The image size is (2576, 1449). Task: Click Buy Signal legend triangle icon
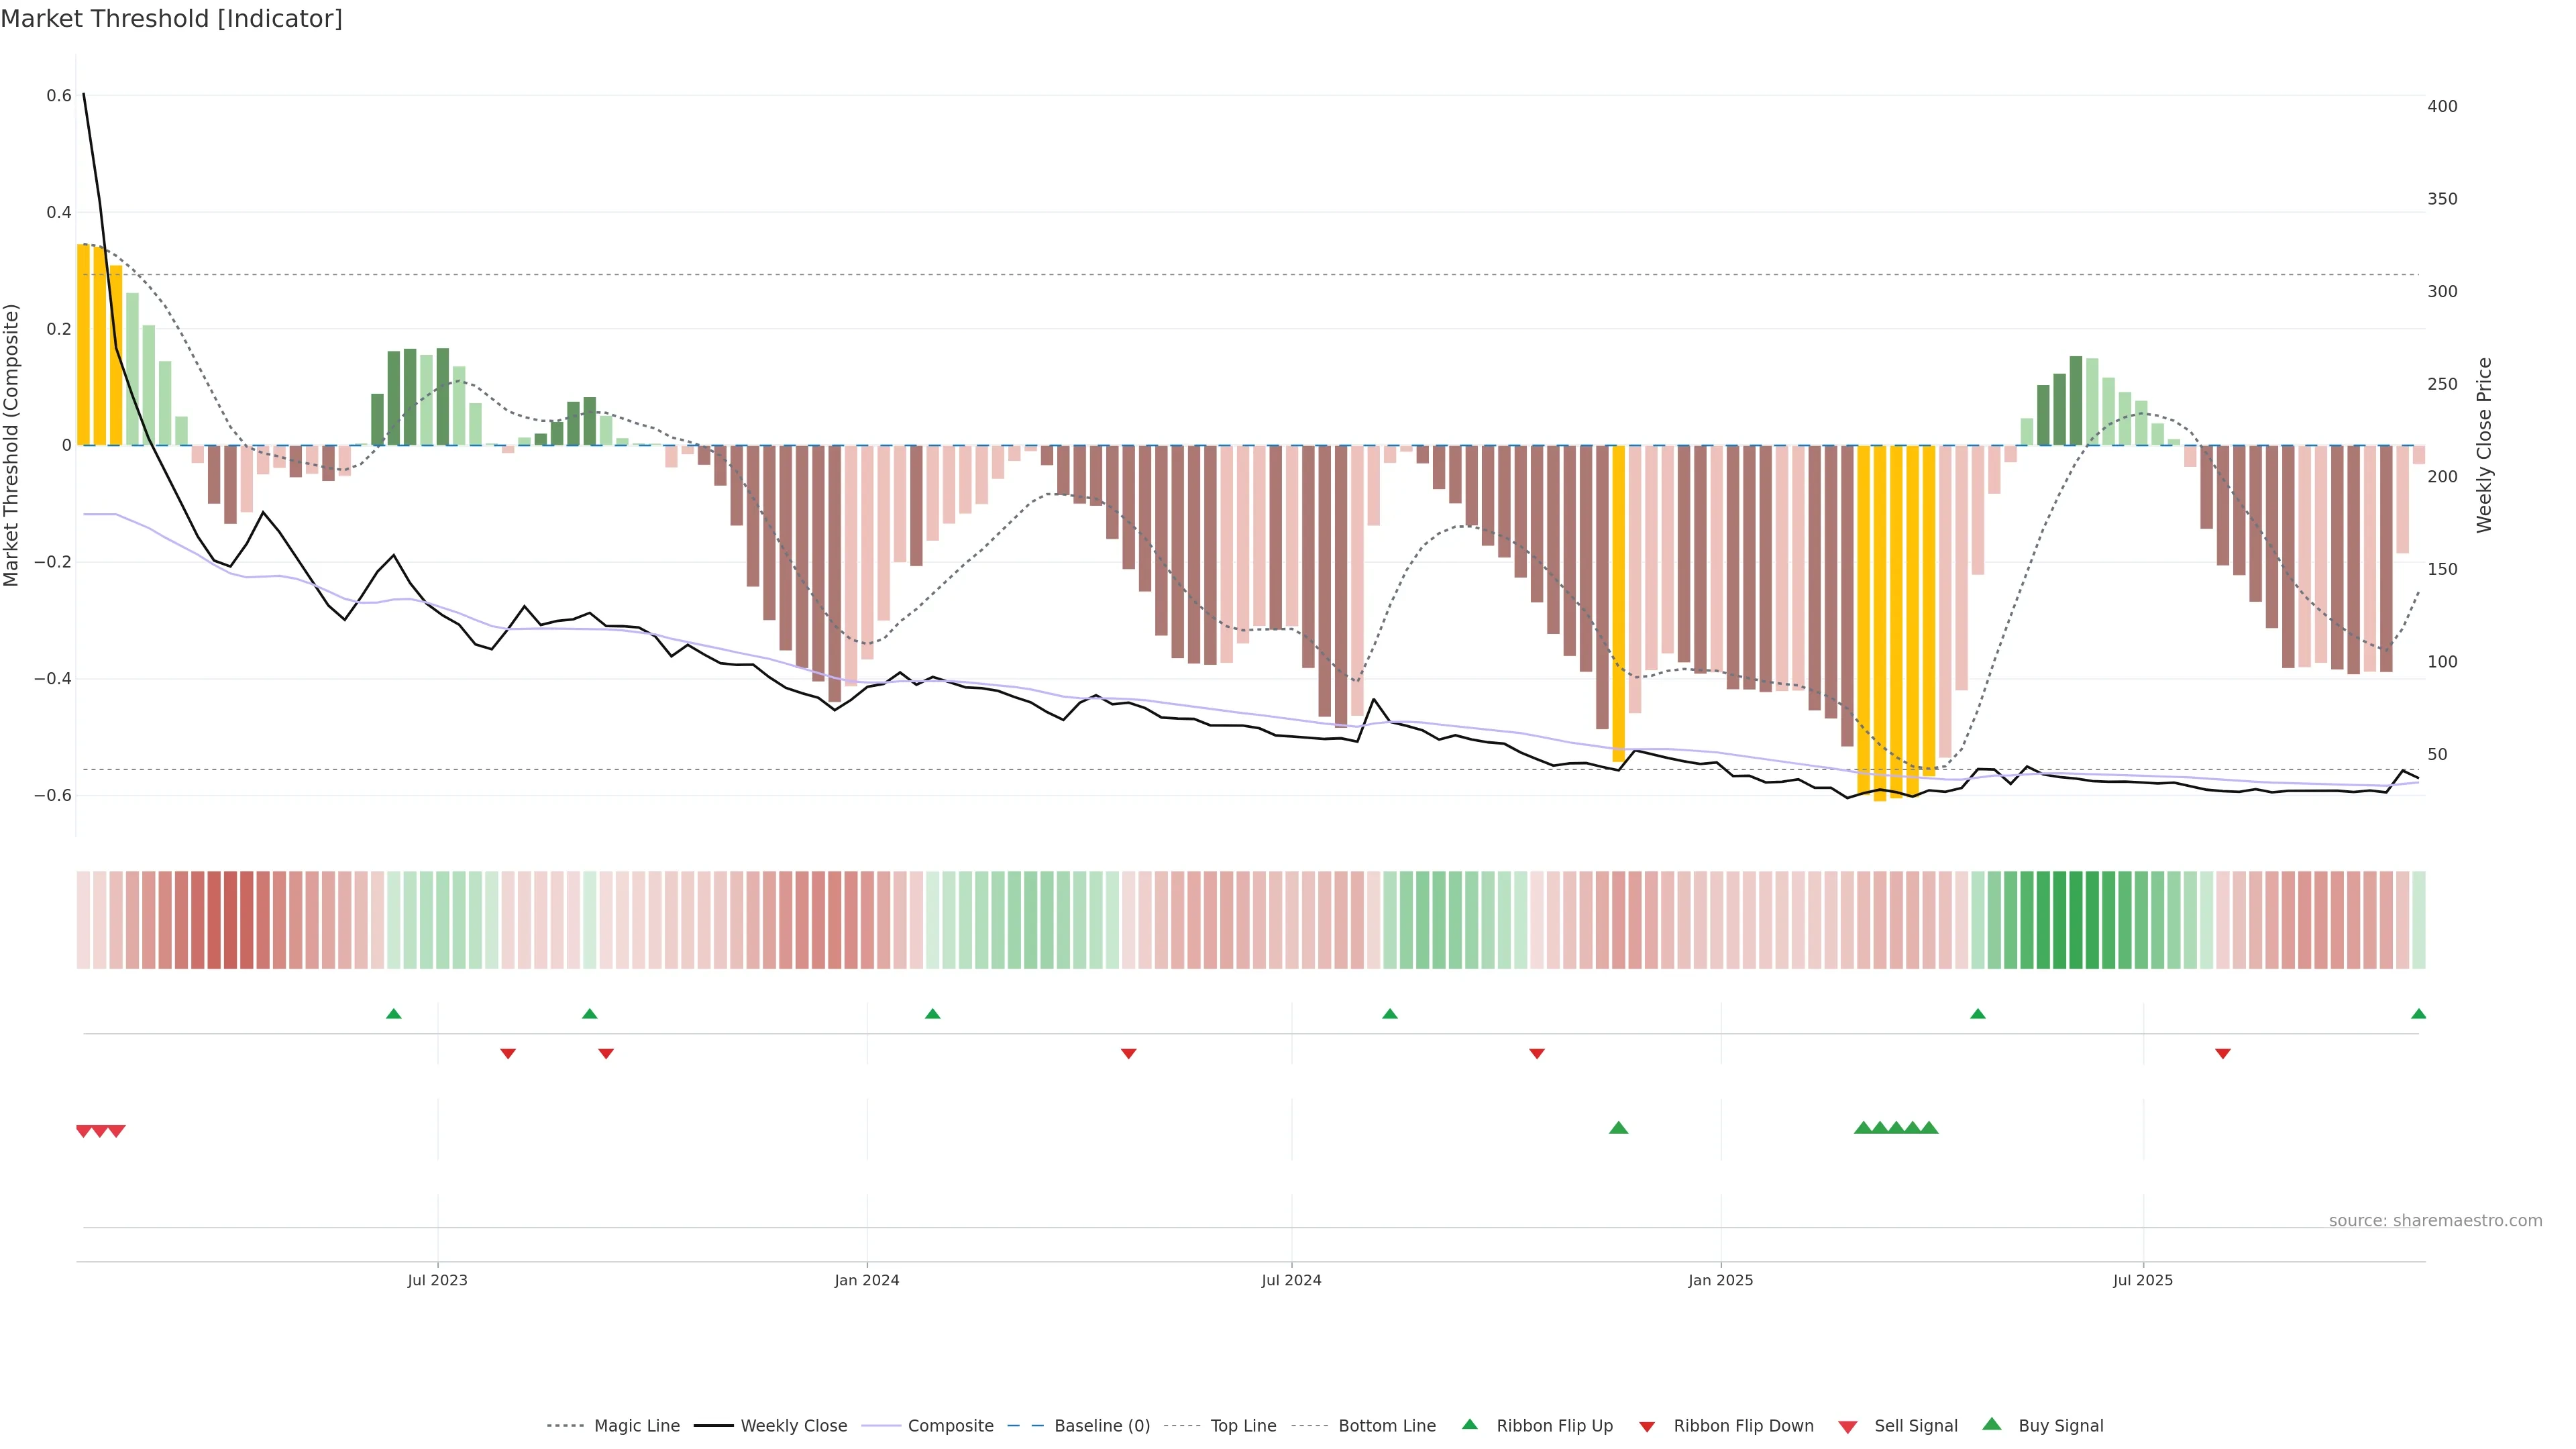(x=1992, y=1425)
